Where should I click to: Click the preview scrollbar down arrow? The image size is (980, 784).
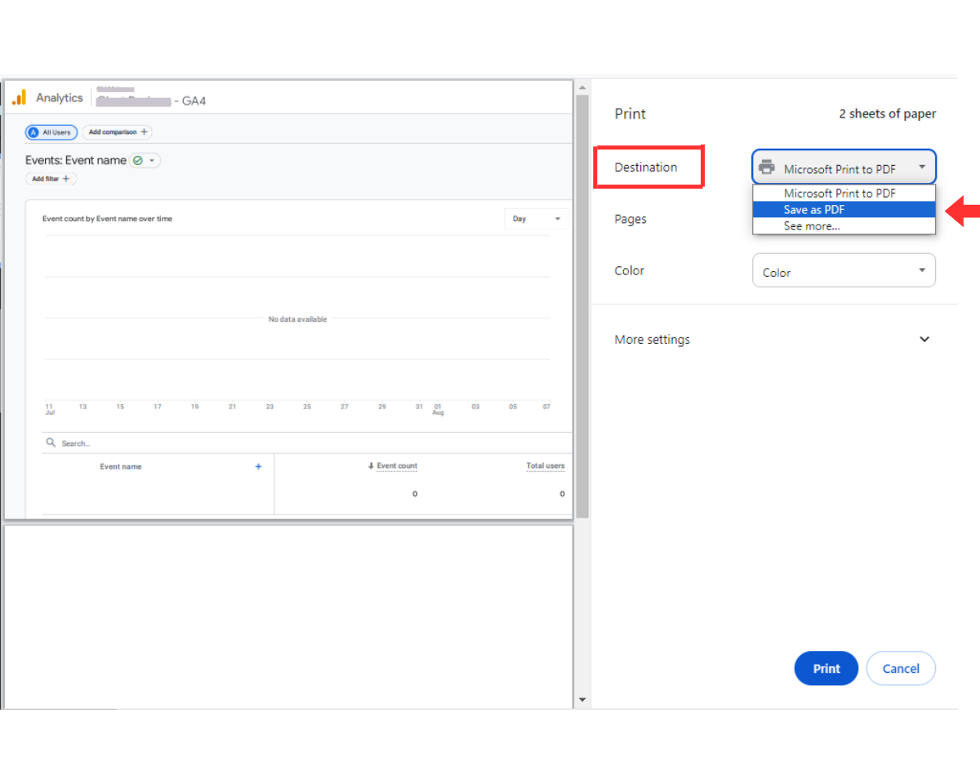582,700
